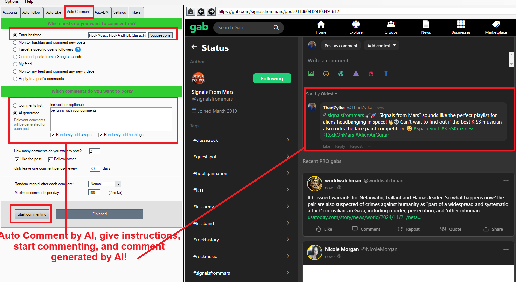The image size is (516, 282).
Task: Open Gab Businesses page
Action: (461, 27)
